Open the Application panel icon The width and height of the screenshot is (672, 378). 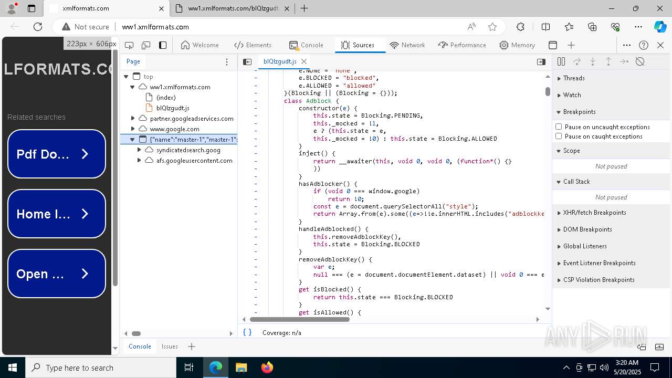coord(553,45)
